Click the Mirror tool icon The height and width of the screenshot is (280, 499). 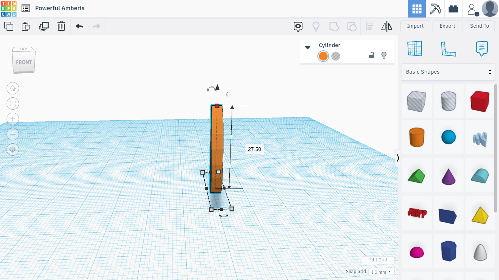(387, 26)
